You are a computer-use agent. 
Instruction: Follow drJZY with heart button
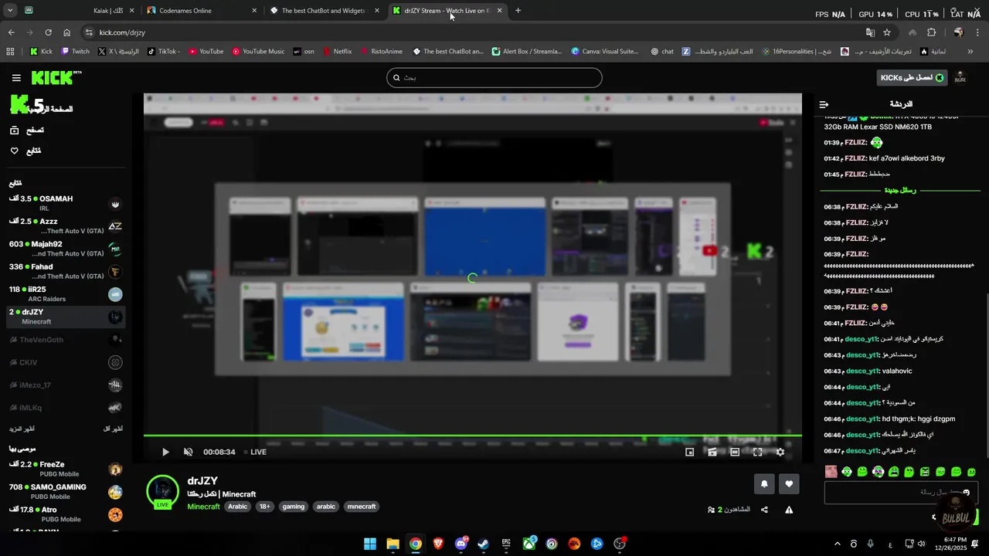pyautogui.click(x=789, y=484)
